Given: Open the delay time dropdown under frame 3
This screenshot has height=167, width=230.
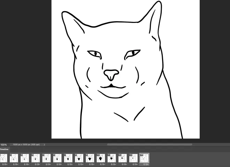Looking at the screenshot, I should (x=25, y=164).
